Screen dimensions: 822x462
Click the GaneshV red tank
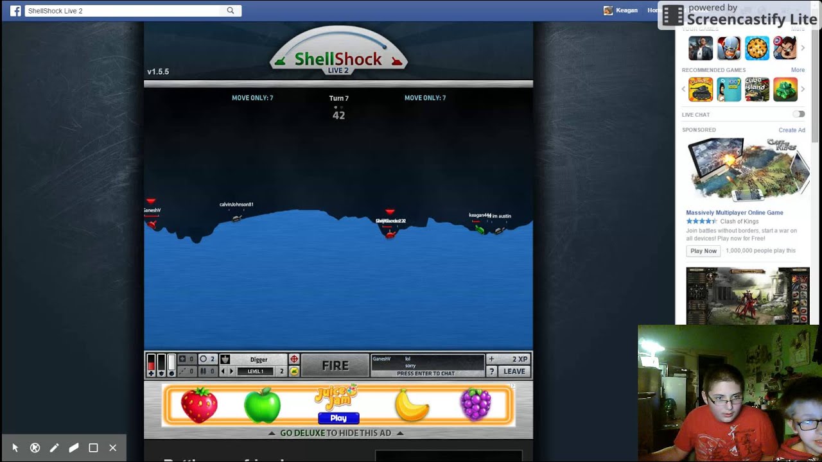click(x=152, y=224)
